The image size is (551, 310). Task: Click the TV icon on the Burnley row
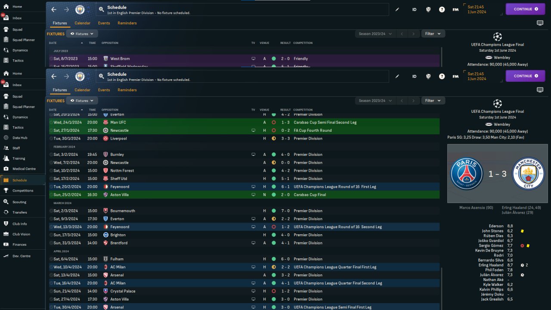[254, 155]
